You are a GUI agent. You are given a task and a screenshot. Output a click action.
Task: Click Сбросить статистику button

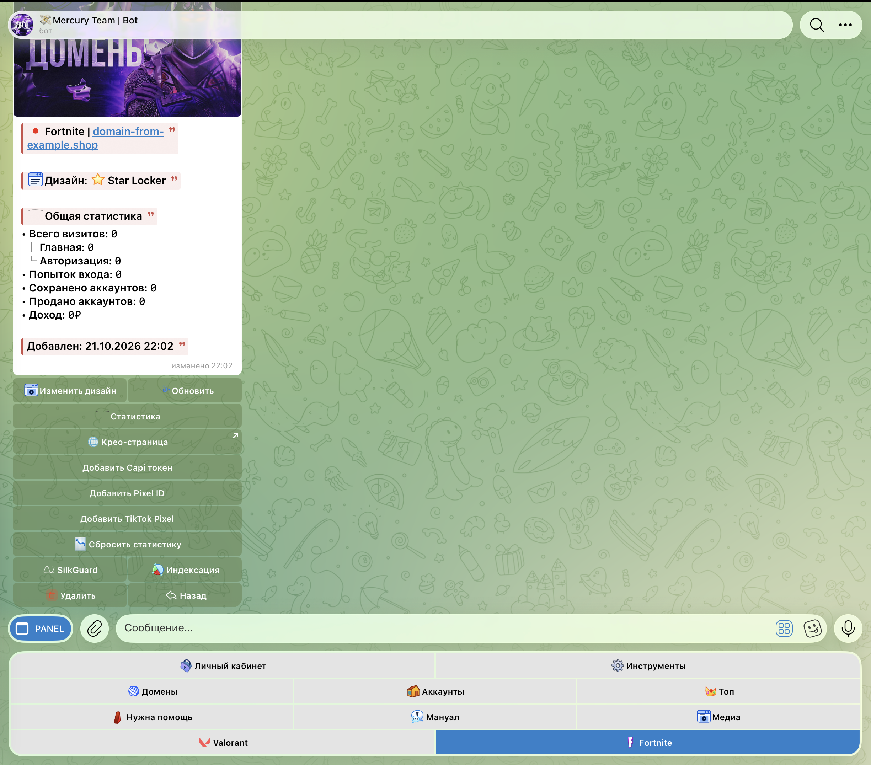click(x=127, y=544)
